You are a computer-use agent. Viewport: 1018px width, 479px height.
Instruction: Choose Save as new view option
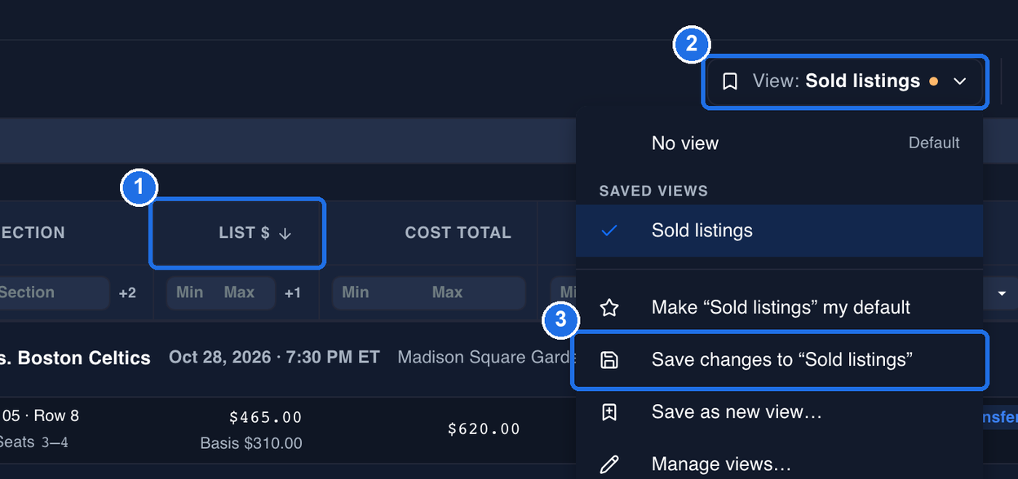click(x=779, y=412)
